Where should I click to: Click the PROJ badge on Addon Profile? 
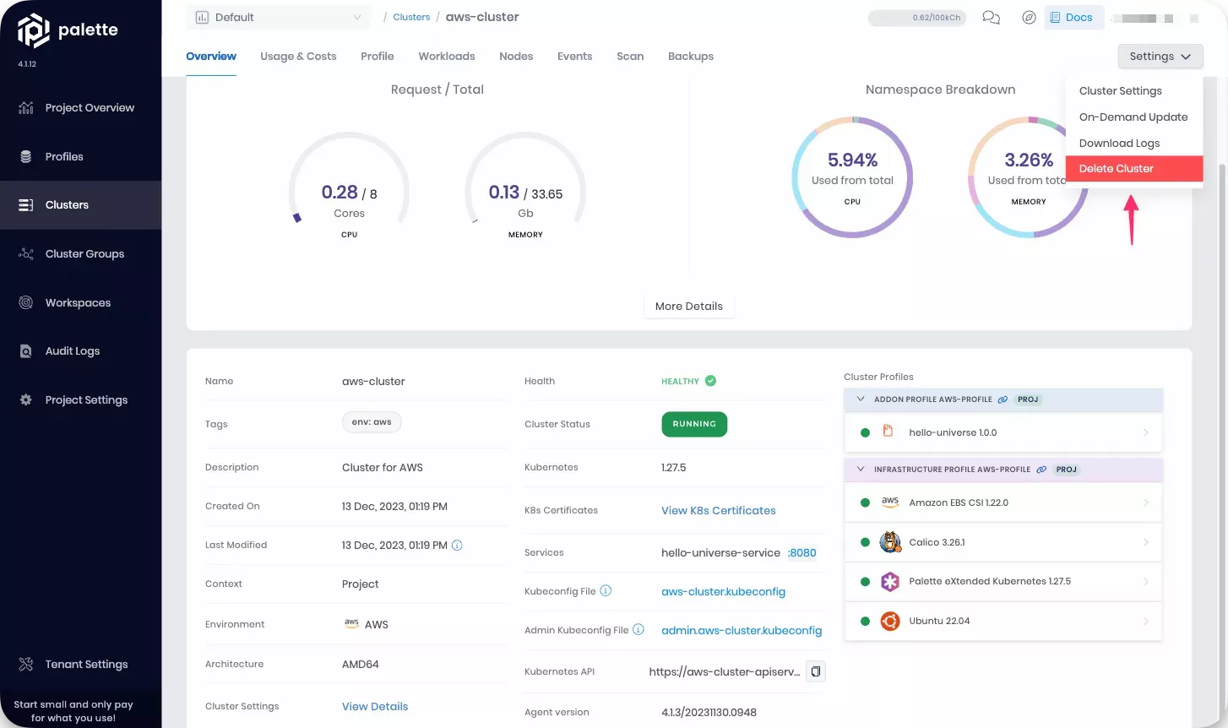coord(1028,399)
